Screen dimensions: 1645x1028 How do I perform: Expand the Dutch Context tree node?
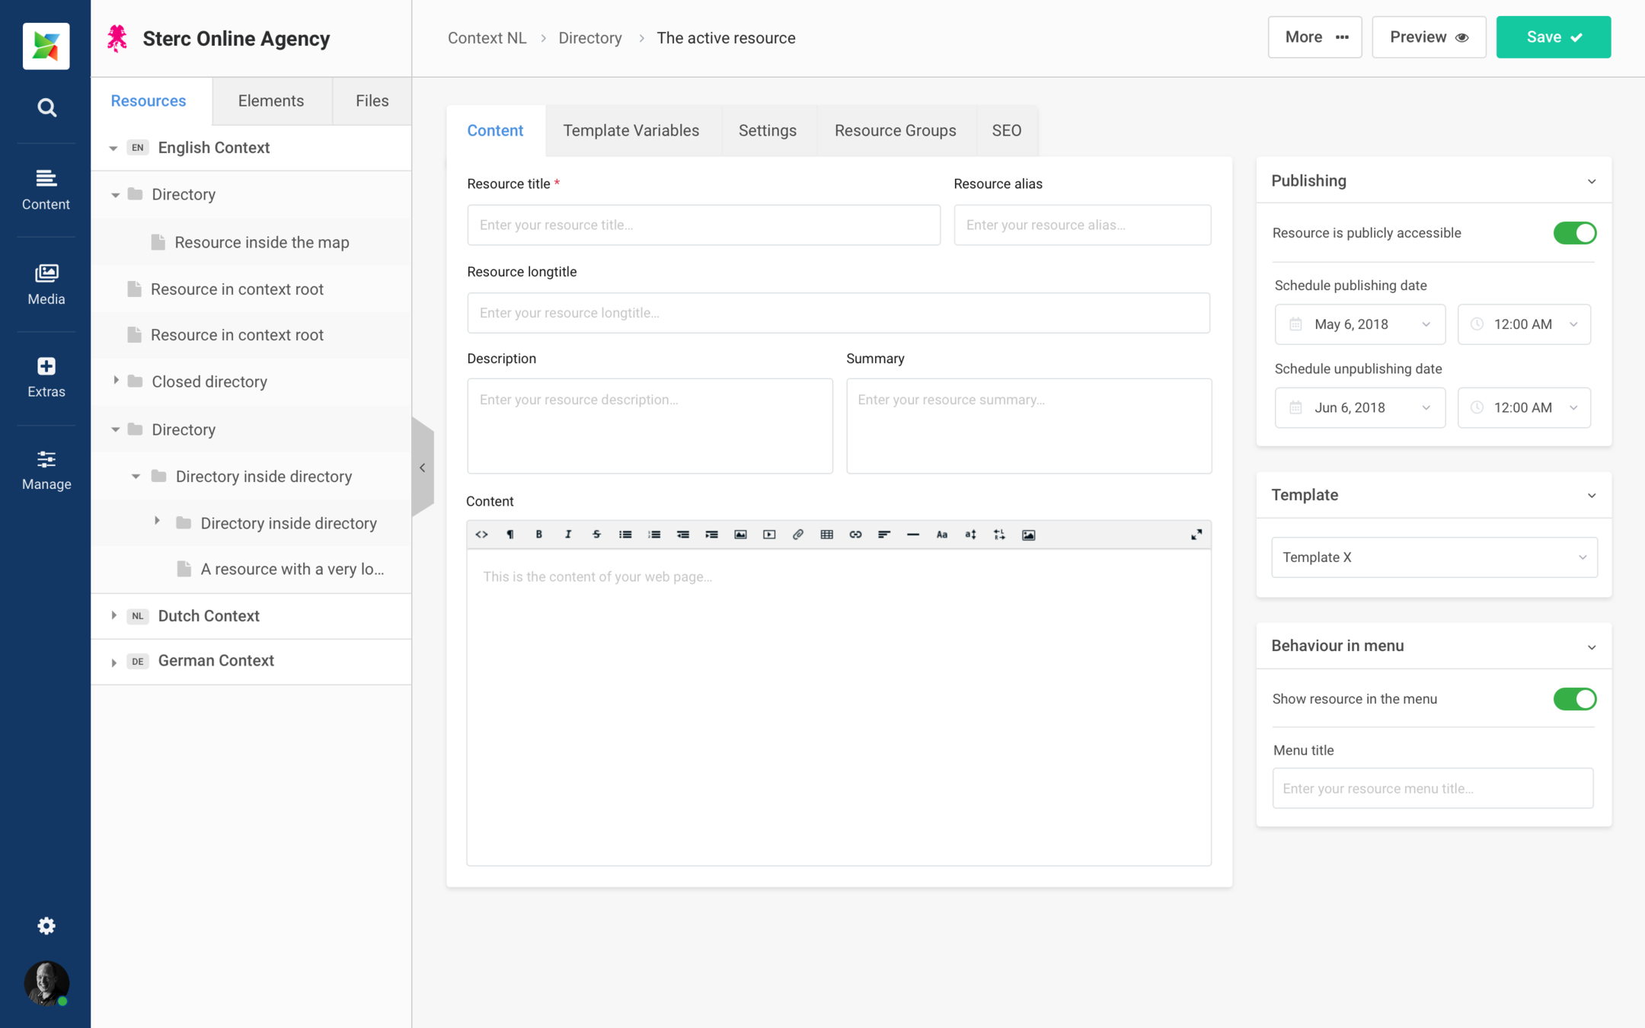114,615
